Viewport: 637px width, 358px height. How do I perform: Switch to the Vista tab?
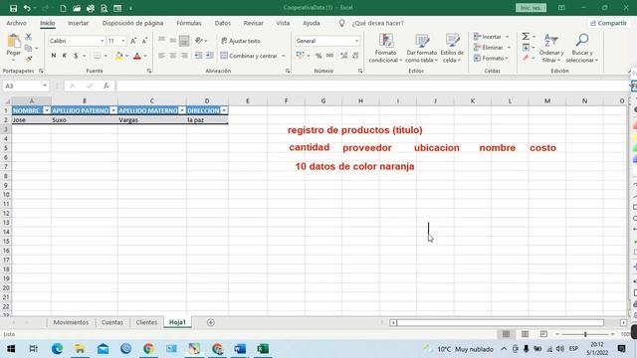[x=283, y=23]
